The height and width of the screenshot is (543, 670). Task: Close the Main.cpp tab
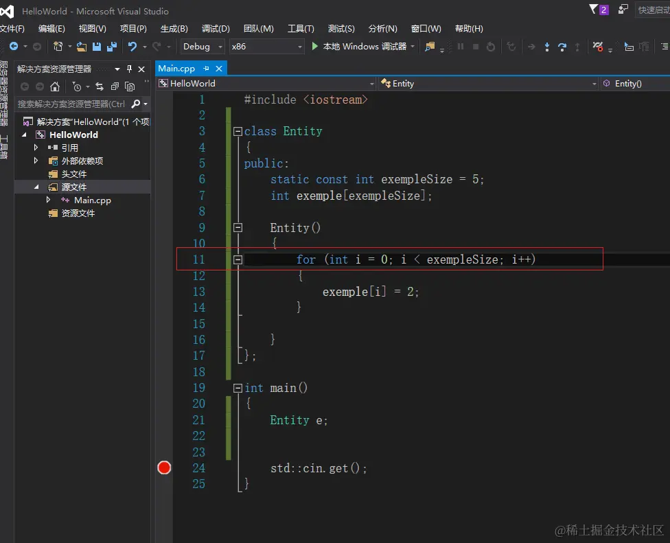pos(219,69)
